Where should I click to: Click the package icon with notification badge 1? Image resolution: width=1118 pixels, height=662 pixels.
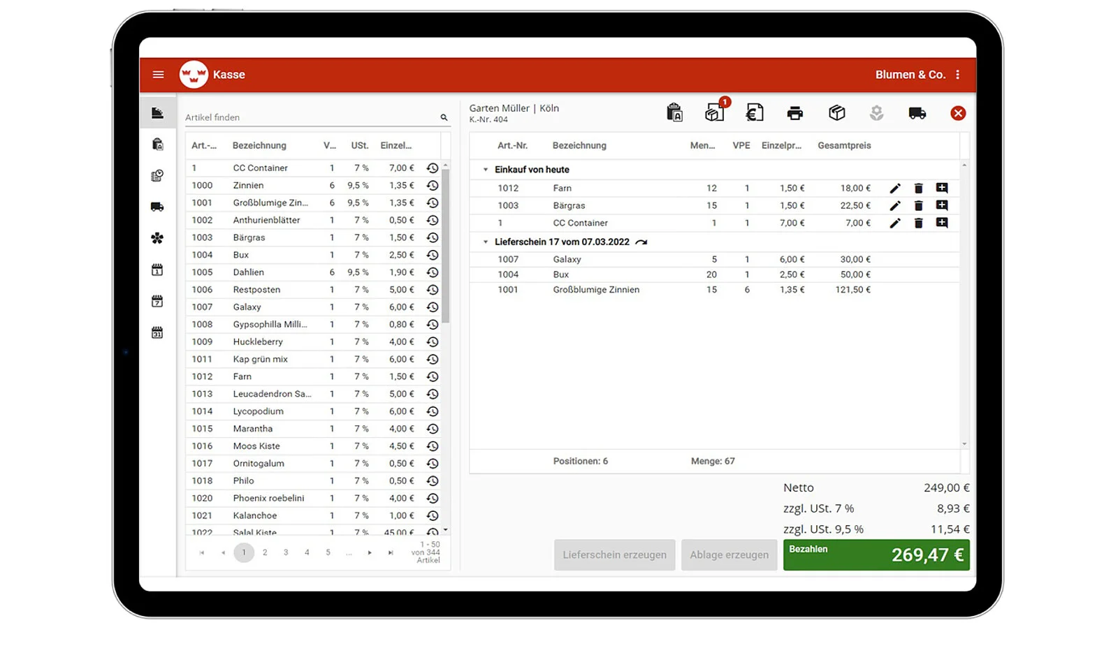(x=714, y=113)
